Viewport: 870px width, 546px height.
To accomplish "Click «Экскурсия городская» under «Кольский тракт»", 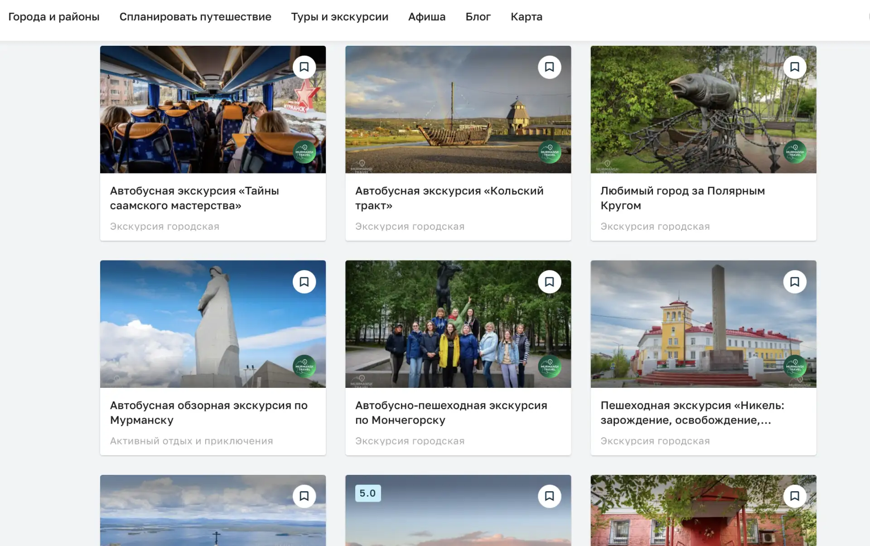I will (x=410, y=226).
